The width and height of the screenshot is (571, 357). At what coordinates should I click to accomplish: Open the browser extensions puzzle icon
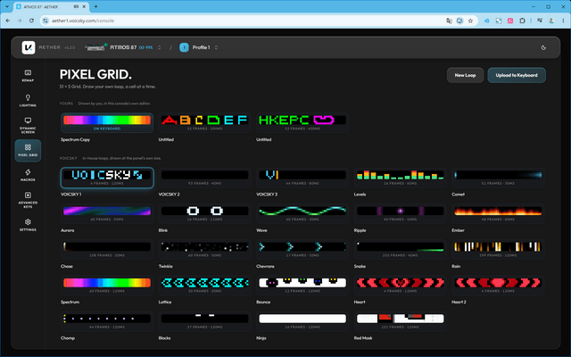[x=522, y=21]
